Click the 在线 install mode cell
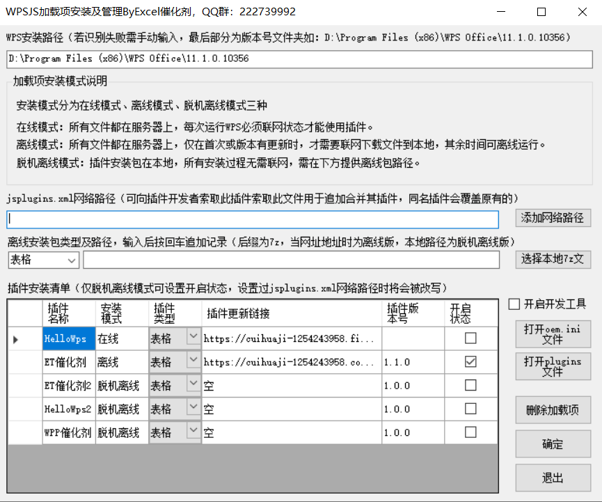 tap(122, 339)
